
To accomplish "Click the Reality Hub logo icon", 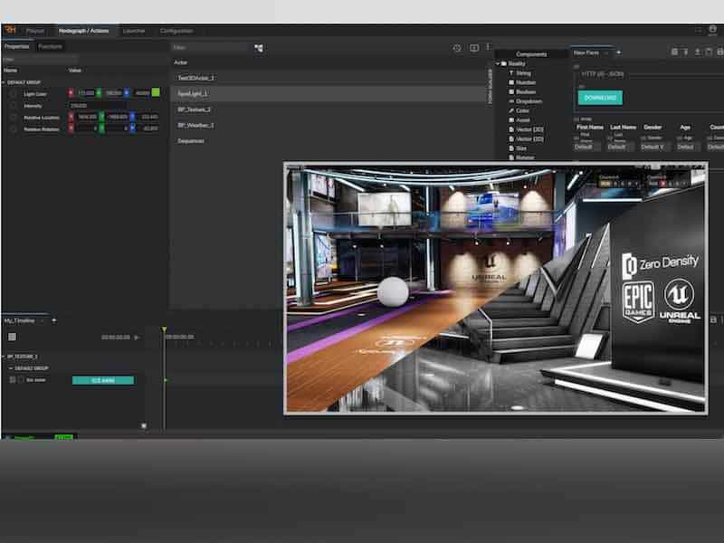I will (x=10, y=30).
